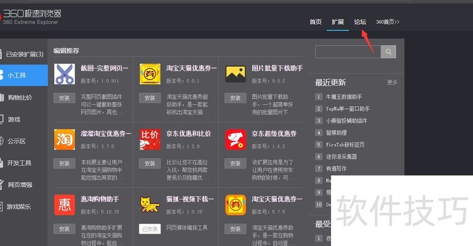Click the search magnifier button
473x246 pixels.
(x=388, y=51)
